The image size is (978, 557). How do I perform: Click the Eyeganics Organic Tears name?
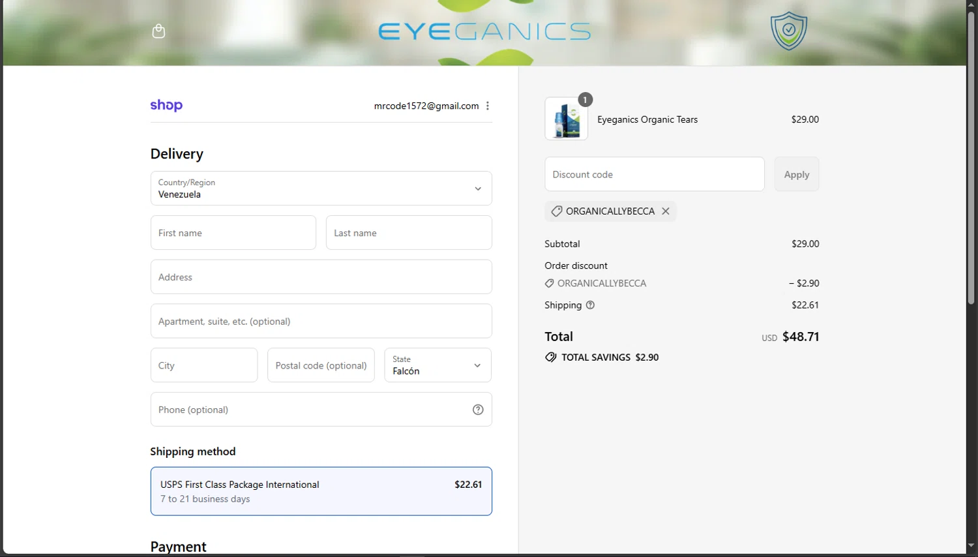[647, 119]
